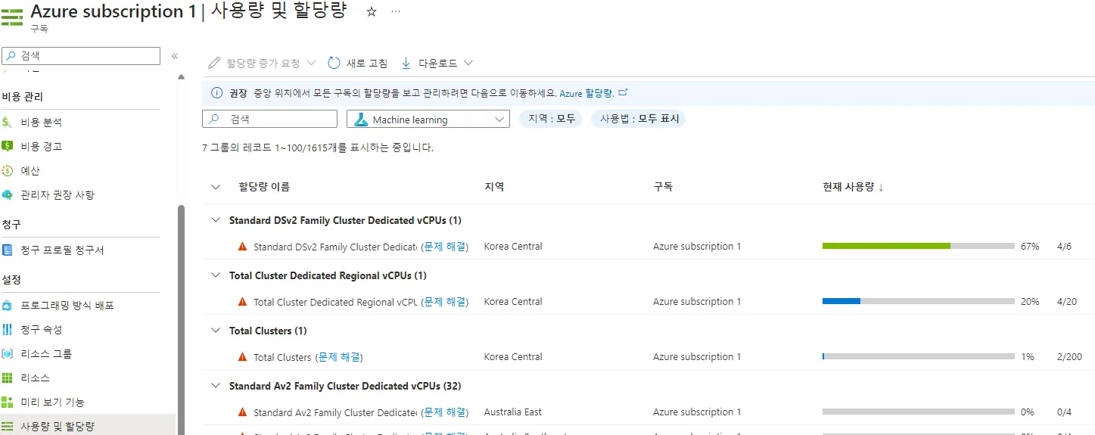Click 문제 해결 link for Total Cluster Dedicated Regional

coord(445,302)
